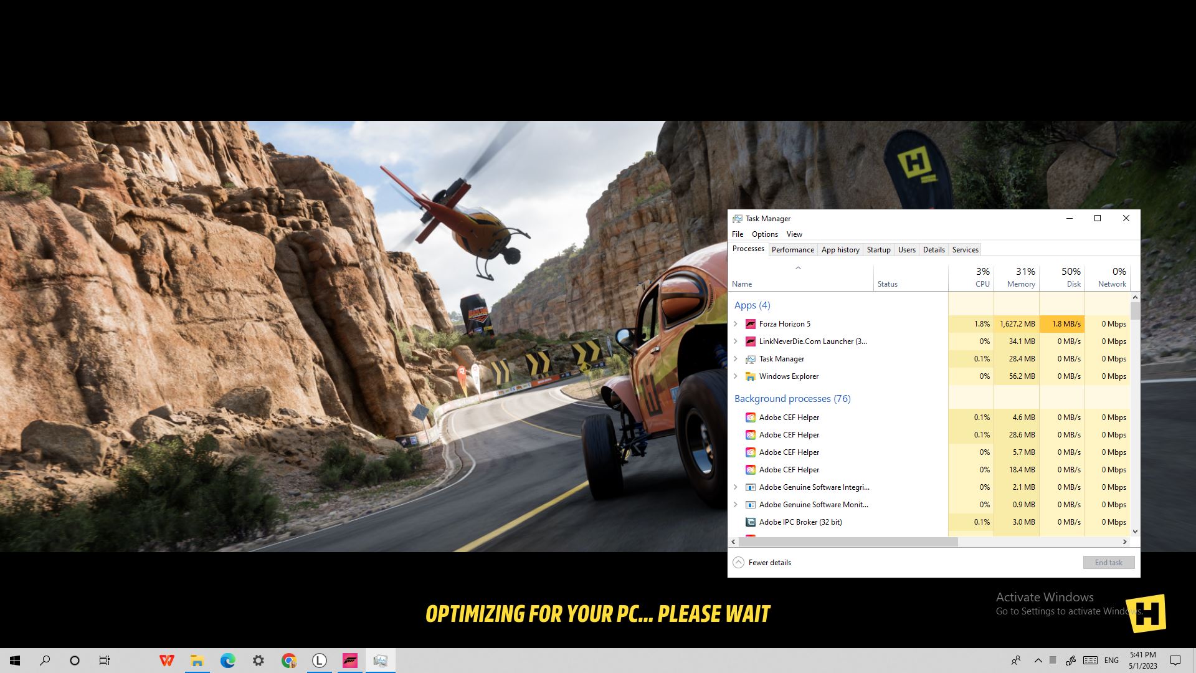
Task: Click the Adobe IPC Broker icon
Action: tap(751, 522)
